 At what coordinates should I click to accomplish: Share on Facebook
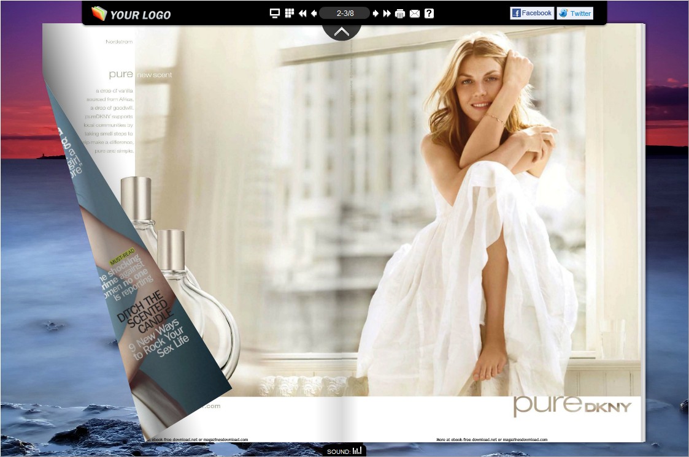(x=532, y=13)
